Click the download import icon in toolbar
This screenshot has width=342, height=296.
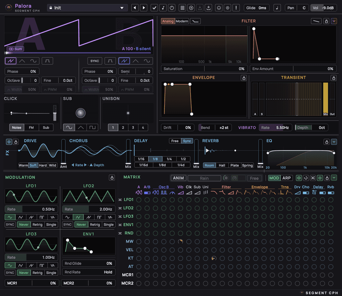200,8
